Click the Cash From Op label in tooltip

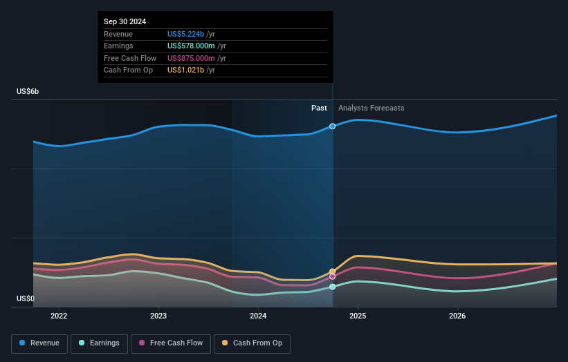pos(128,70)
